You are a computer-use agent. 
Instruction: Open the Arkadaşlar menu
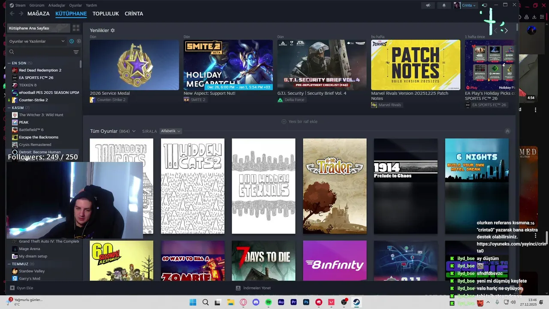pyautogui.click(x=57, y=5)
